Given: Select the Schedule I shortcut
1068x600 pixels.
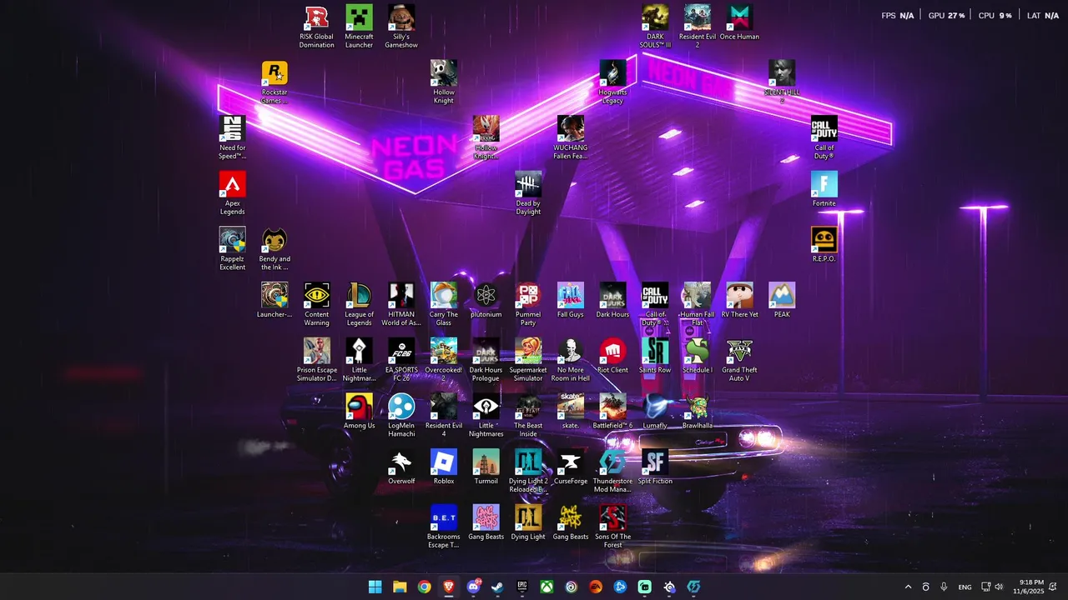Looking at the screenshot, I should pos(698,356).
